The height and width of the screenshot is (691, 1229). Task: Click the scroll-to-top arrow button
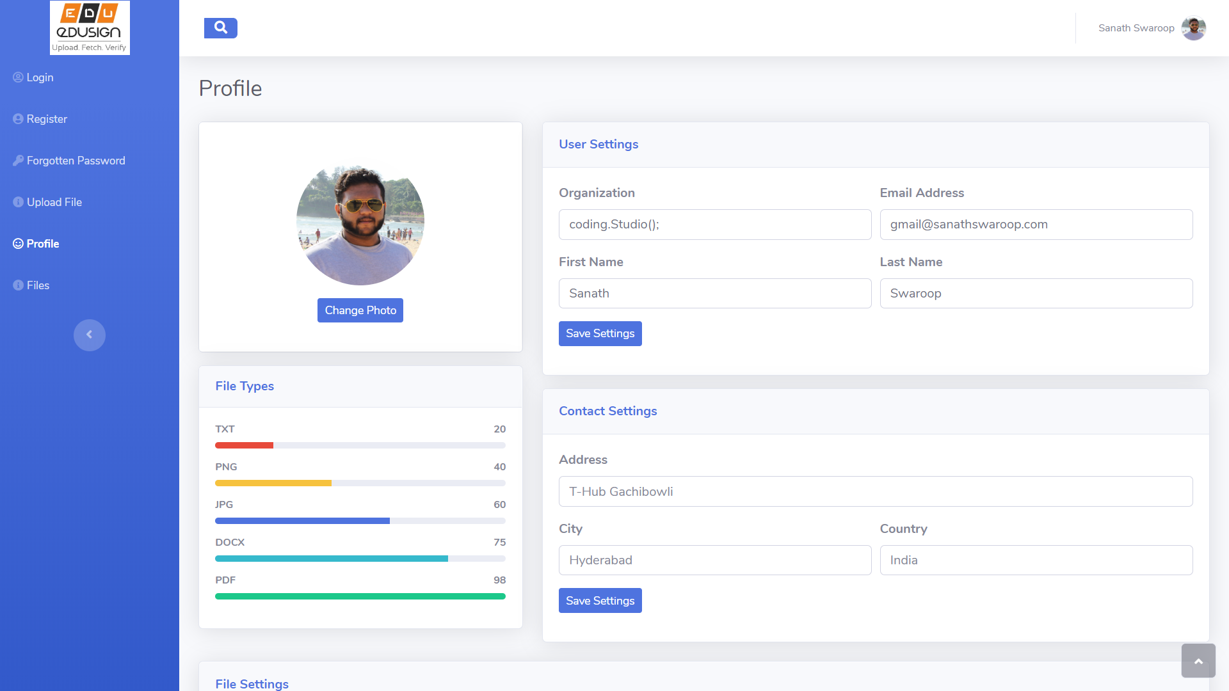coord(1198,661)
